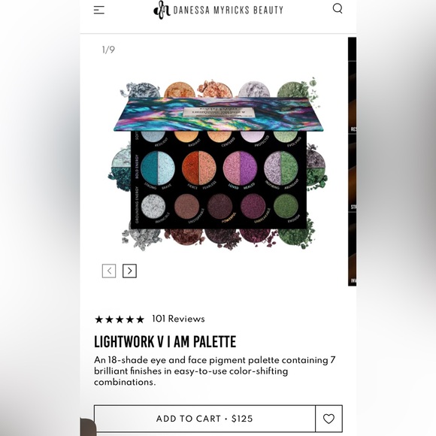Open the holographic palette lid image

click(219, 114)
